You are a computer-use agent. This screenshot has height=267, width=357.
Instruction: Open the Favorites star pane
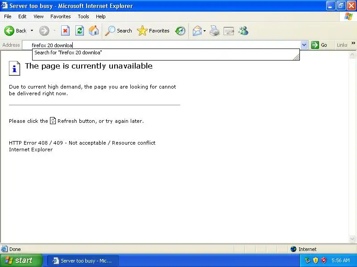point(153,31)
